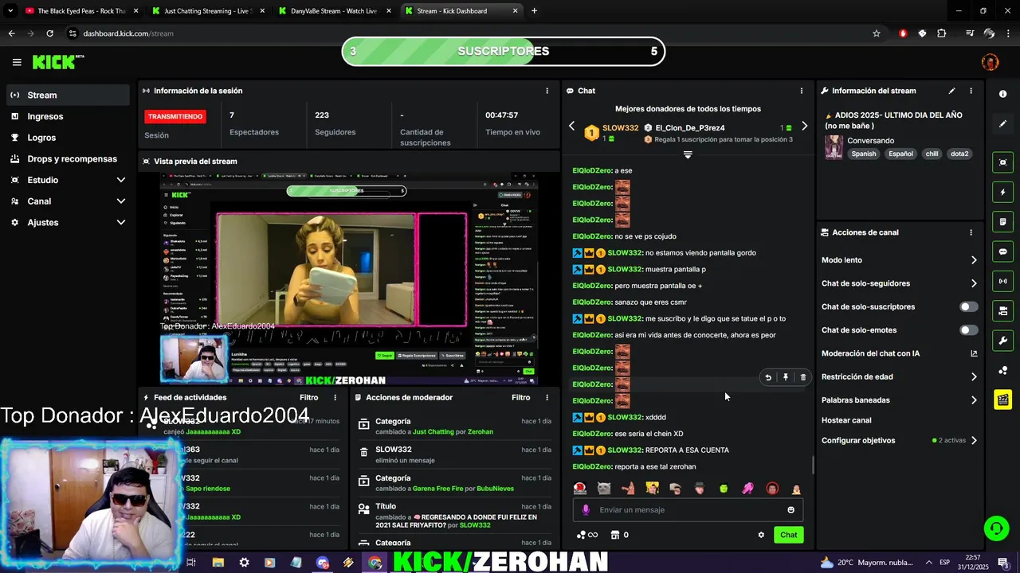
Task: Click the browser address bar
Action: tap(470, 33)
